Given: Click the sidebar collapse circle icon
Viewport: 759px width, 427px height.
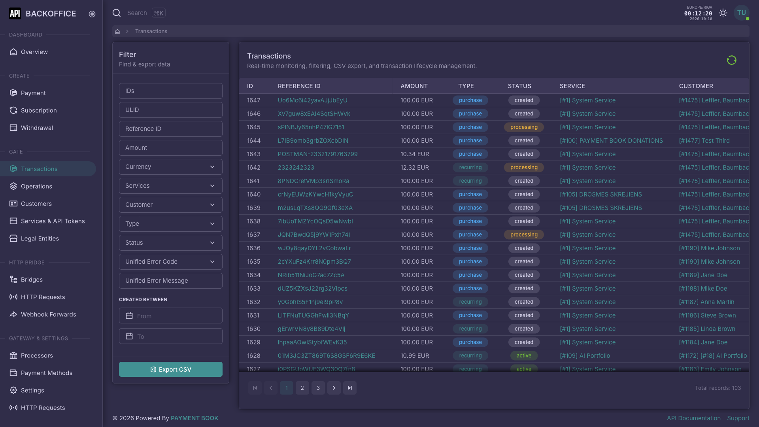Looking at the screenshot, I should 92,14.
